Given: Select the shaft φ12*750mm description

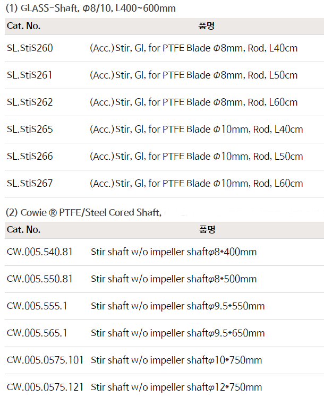Looking at the screenshot, I should [x=176, y=387].
